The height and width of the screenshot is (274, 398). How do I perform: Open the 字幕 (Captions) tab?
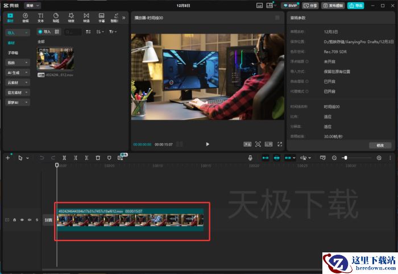point(102,18)
